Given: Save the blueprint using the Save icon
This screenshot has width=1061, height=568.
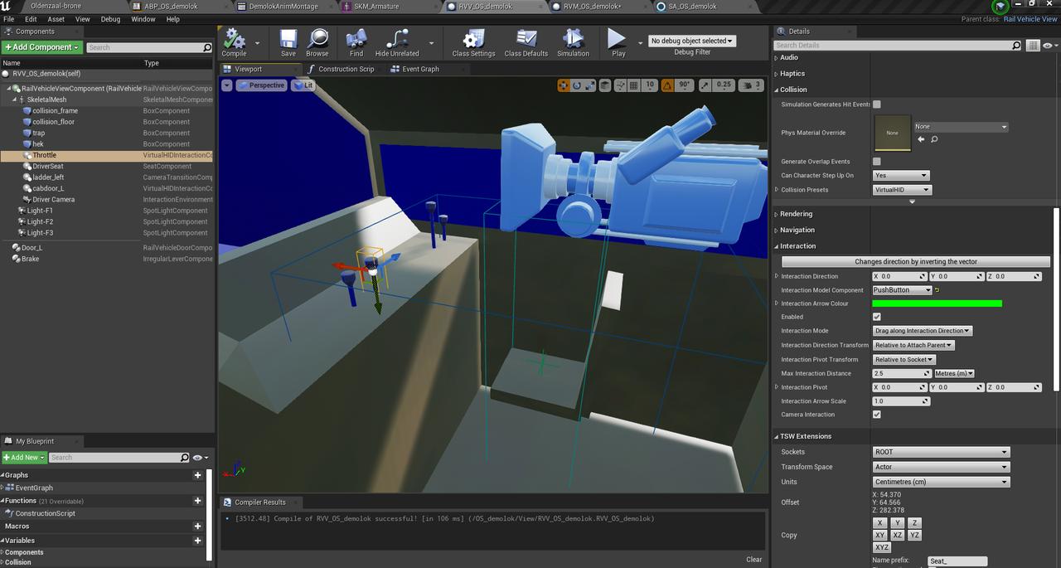Looking at the screenshot, I should click(288, 42).
